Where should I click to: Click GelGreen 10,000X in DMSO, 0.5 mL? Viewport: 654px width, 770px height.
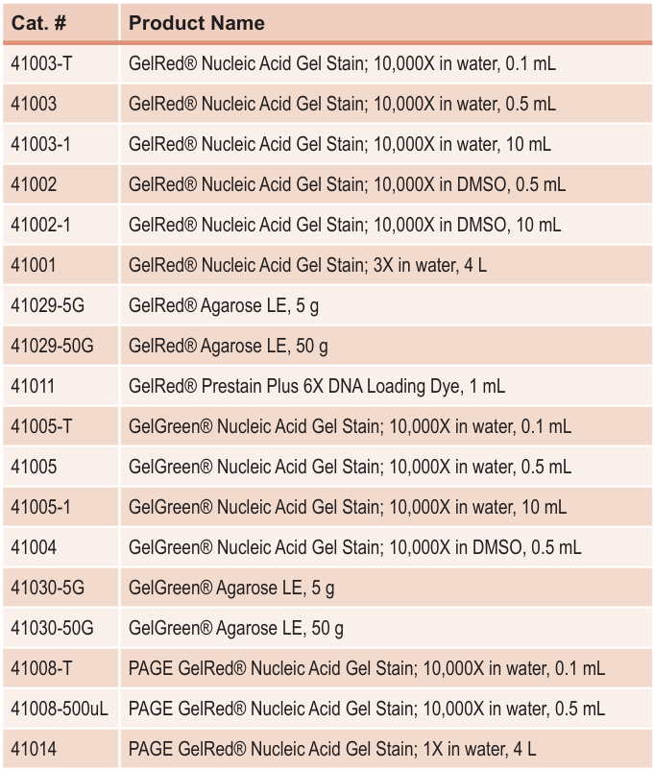(354, 547)
